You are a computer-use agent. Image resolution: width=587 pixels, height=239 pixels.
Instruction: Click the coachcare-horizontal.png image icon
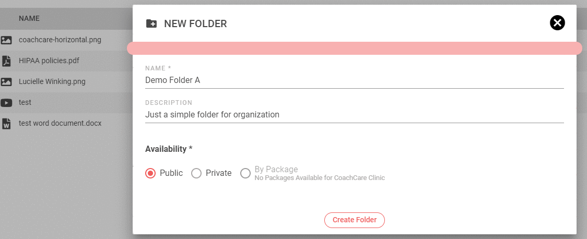click(x=6, y=40)
